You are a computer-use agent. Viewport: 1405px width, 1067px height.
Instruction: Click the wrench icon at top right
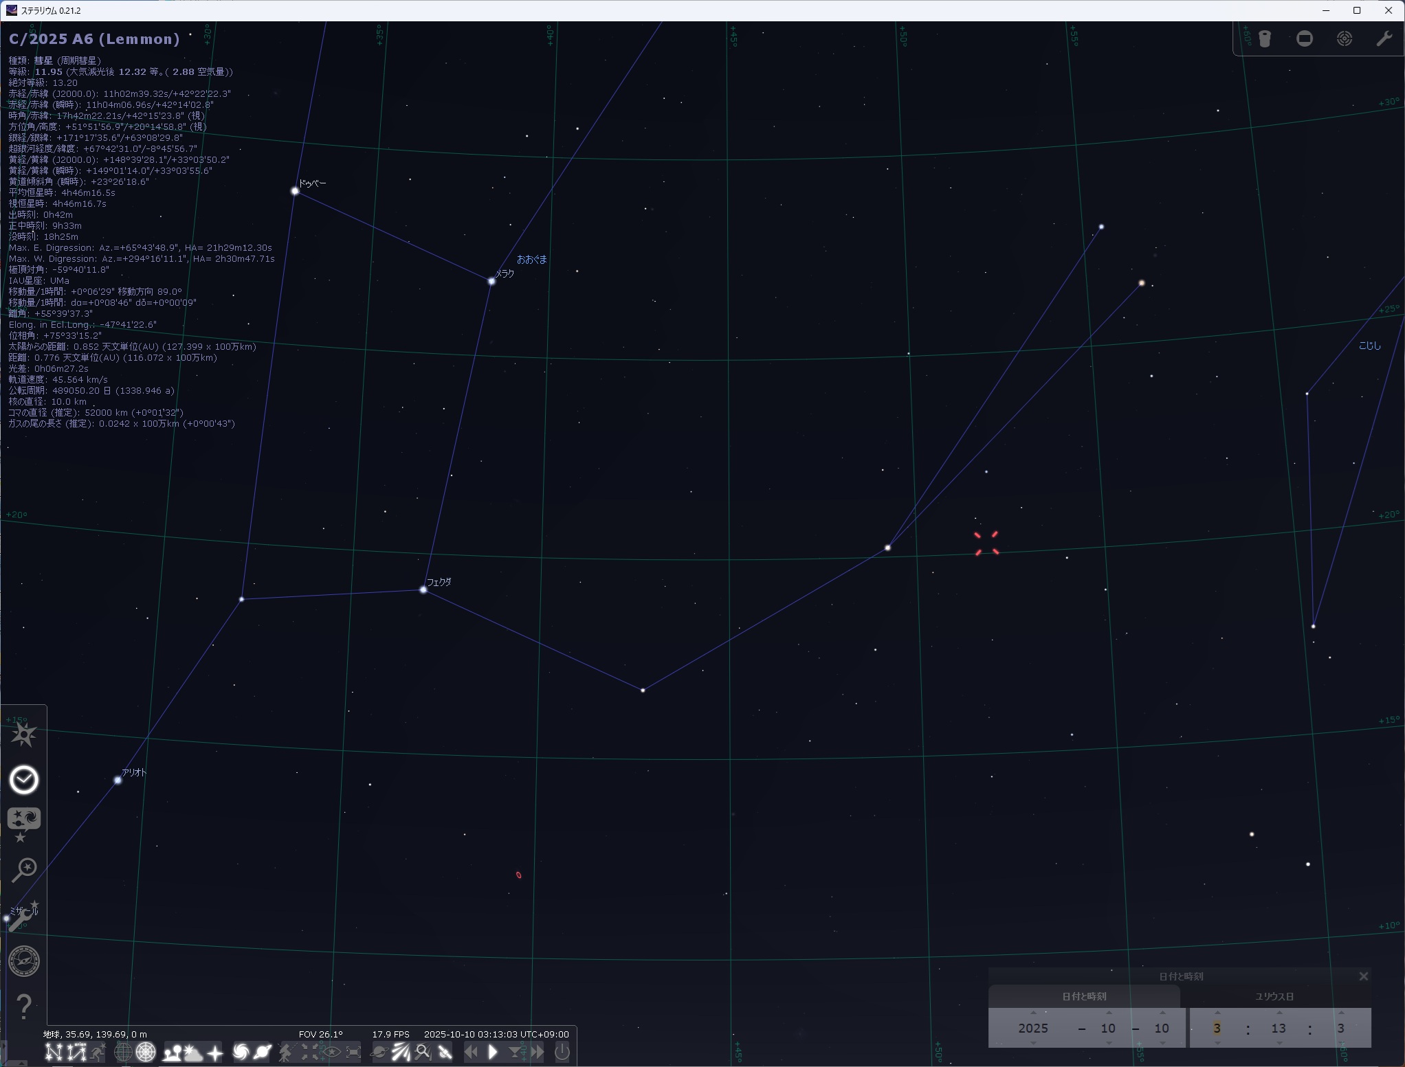[x=1384, y=38]
